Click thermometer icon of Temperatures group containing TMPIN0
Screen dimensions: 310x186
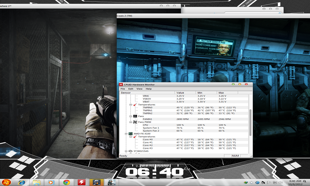click(x=135, y=105)
